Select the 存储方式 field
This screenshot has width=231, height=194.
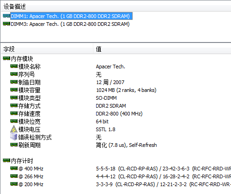[x=30, y=106]
